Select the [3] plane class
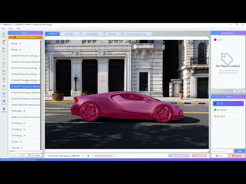Viewport: 246px width, 184px height. [x=228, y=117]
